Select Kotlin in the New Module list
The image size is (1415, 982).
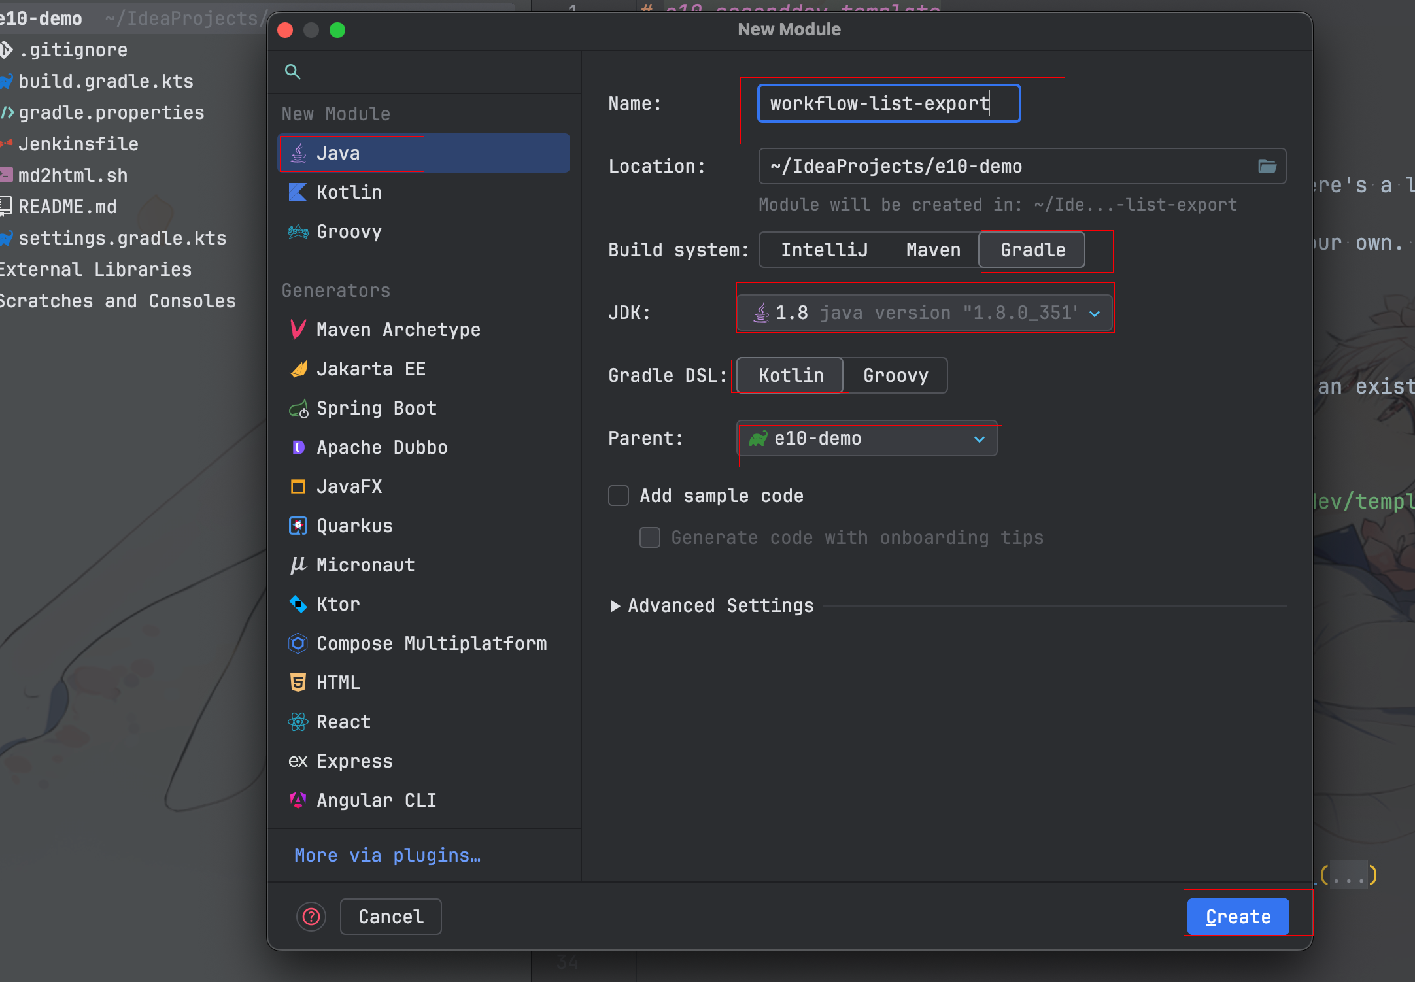tap(349, 192)
